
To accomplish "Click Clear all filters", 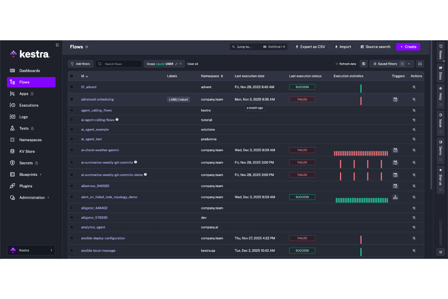I will point(193,64).
